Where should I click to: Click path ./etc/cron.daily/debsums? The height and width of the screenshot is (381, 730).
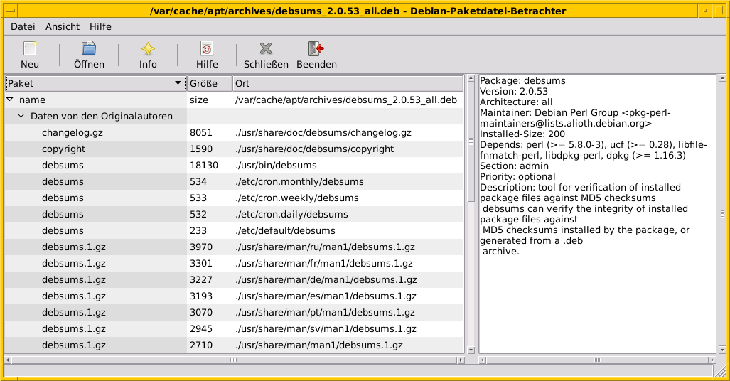tap(292, 214)
